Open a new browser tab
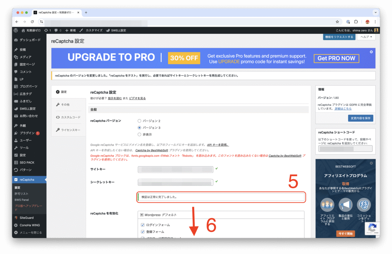Viewport: 392px width, 254px height. point(86,12)
